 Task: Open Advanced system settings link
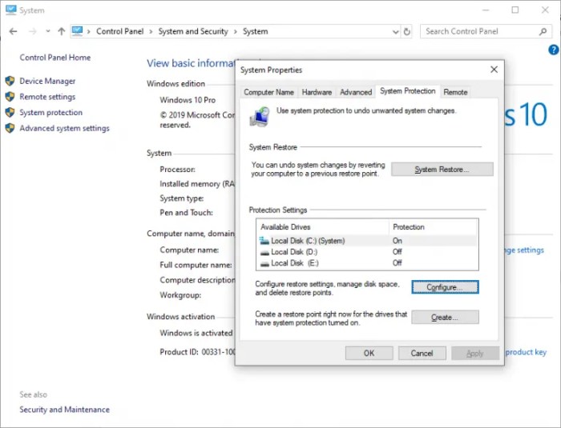(x=64, y=128)
